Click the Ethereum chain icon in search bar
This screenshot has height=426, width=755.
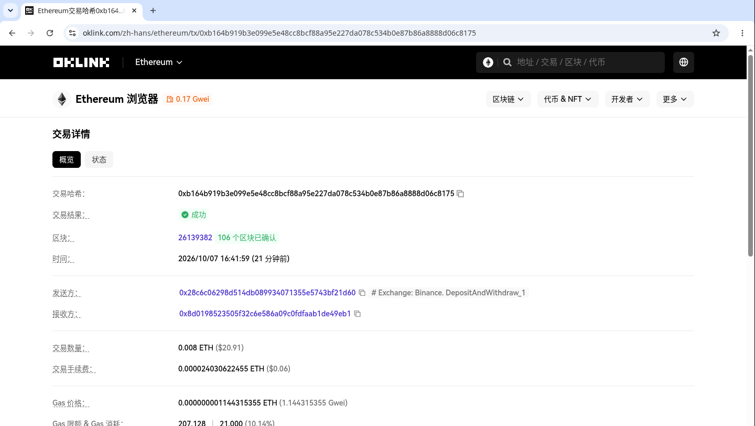[x=488, y=62]
